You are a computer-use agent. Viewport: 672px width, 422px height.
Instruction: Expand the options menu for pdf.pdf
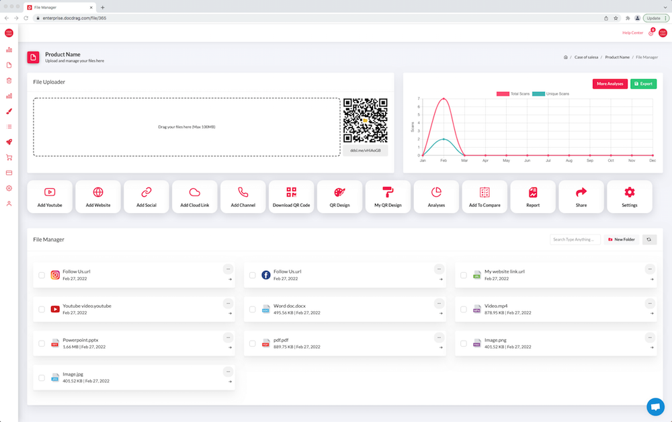439,337
